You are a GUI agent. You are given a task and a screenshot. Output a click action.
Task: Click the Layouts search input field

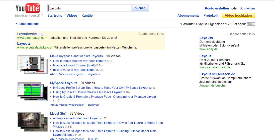[x=89, y=8]
